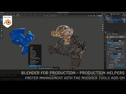Switch perspective/orthographic grid icon

[103, 30]
